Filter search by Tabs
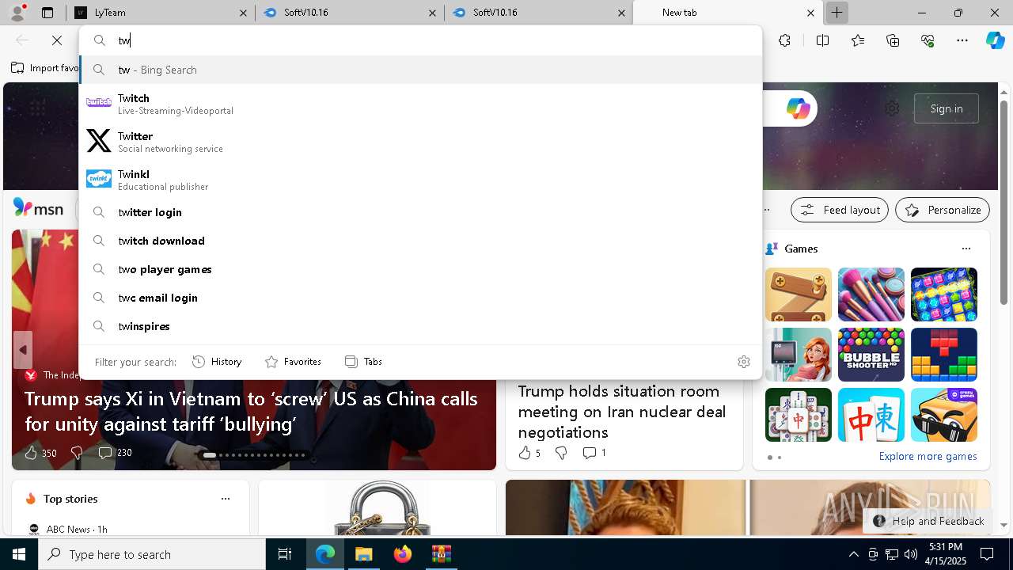Screen dimensions: 1013x570 click(x=363, y=362)
